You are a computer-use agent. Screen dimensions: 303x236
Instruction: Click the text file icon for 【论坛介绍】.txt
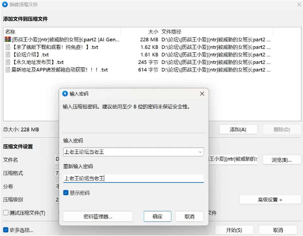(8, 55)
